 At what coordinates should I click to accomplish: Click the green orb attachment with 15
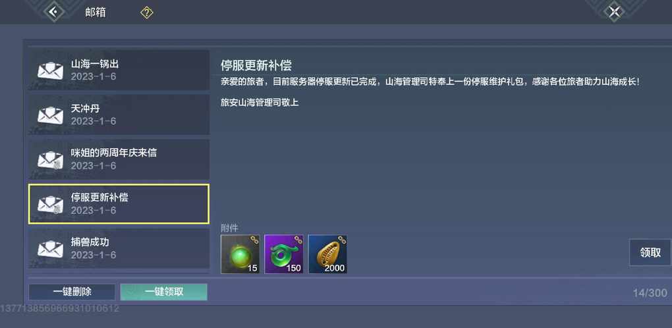pyautogui.click(x=240, y=254)
